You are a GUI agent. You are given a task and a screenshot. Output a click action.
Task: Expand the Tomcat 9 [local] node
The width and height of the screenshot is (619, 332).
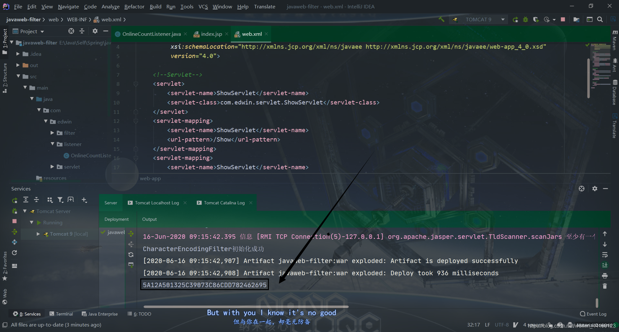coord(38,234)
